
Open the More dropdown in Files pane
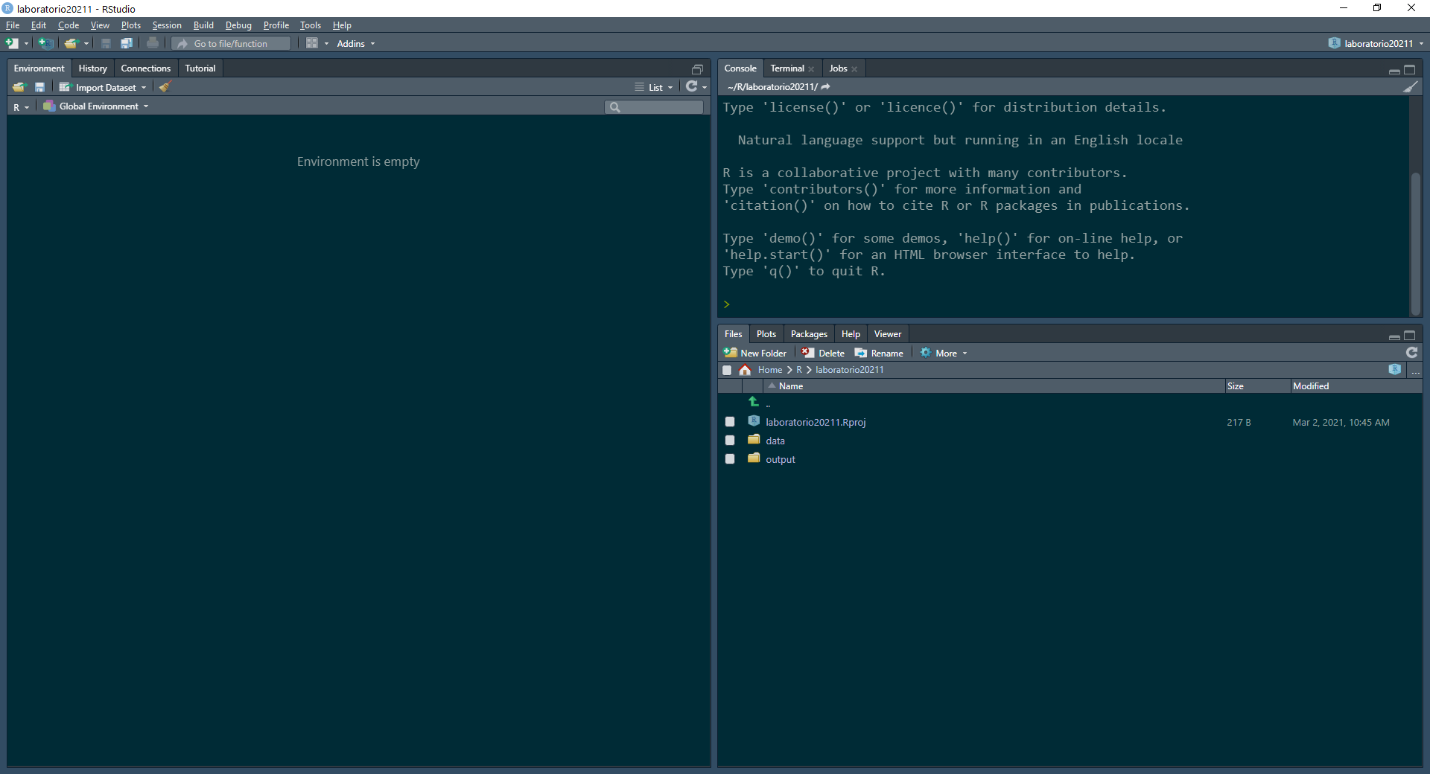[944, 353]
